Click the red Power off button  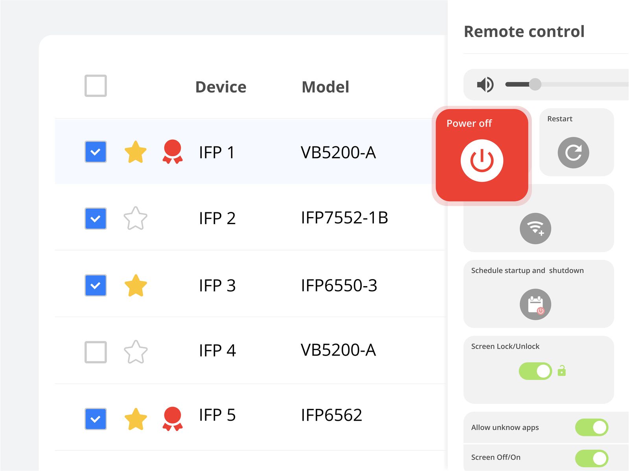click(x=482, y=160)
